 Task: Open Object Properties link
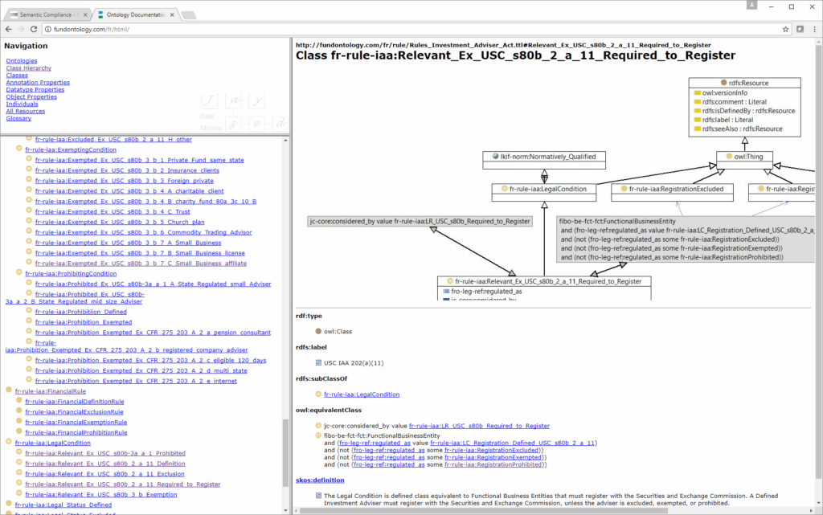coord(31,97)
